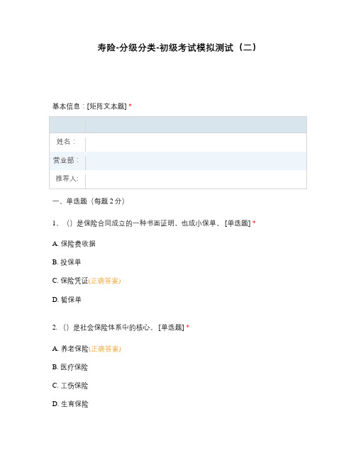Click the 正确答案 label beside 养老保险
This screenshot has height=460, width=356.
(105, 349)
